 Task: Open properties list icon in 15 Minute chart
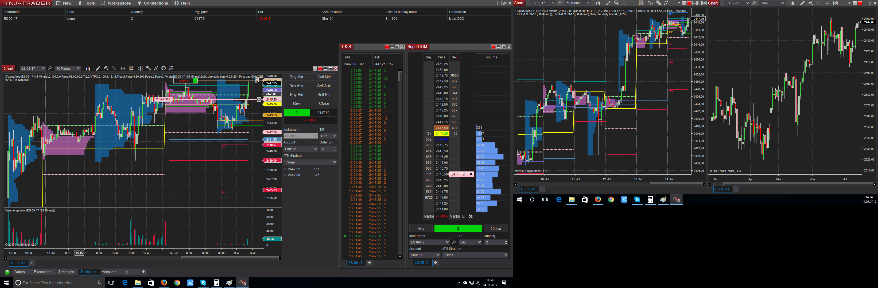pyautogui.click(x=171, y=68)
